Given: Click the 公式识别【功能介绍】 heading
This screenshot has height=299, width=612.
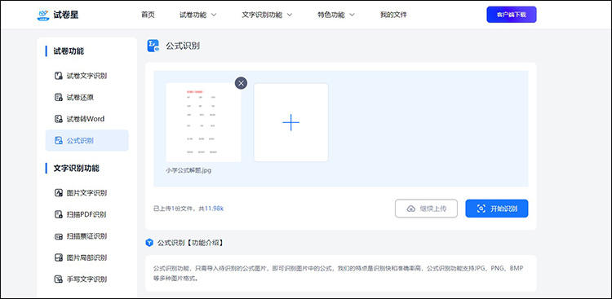Looking at the screenshot, I should pyautogui.click(x=190, y=243).
